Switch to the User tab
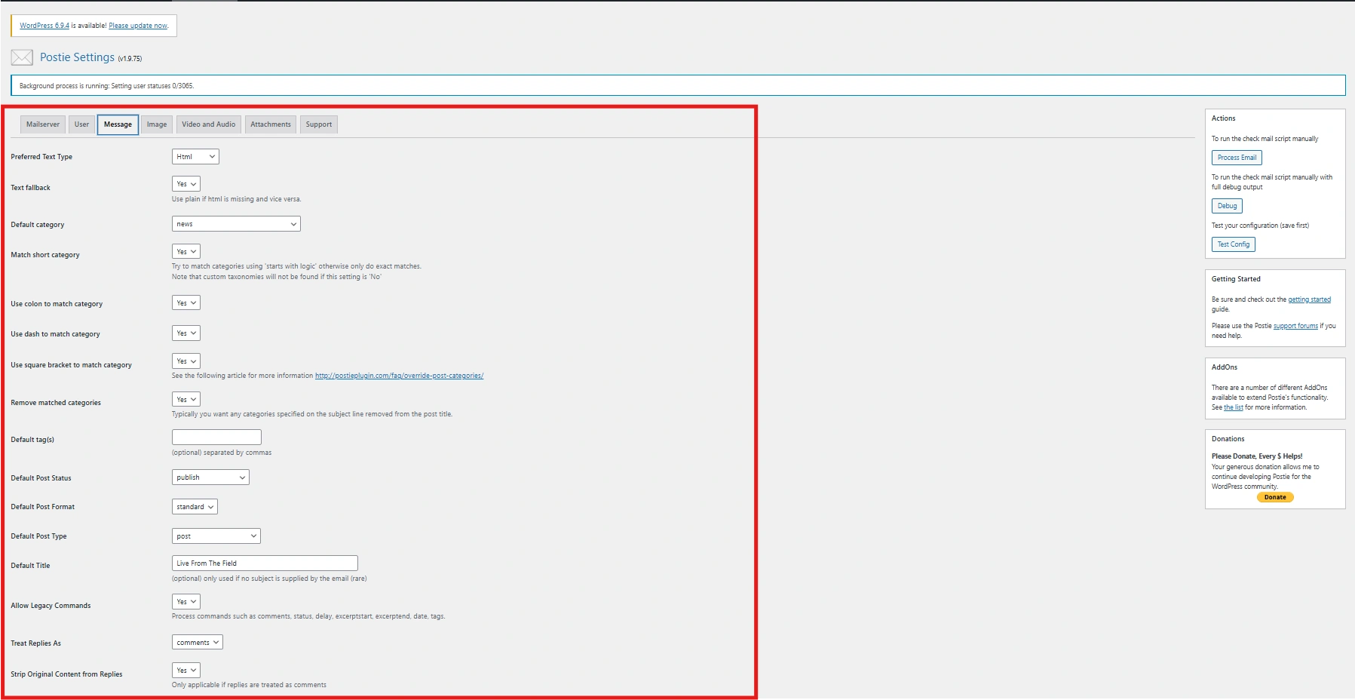This screenshot has width=1355, height=700. point(81,124)
